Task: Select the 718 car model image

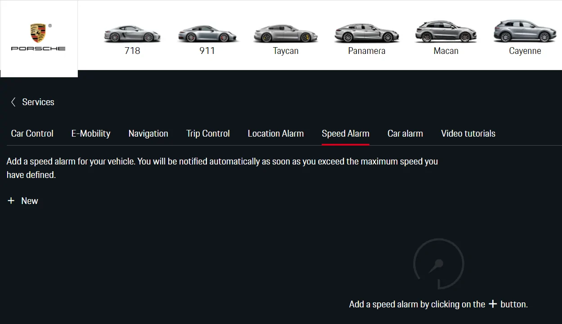Action: tap(132, 34)
